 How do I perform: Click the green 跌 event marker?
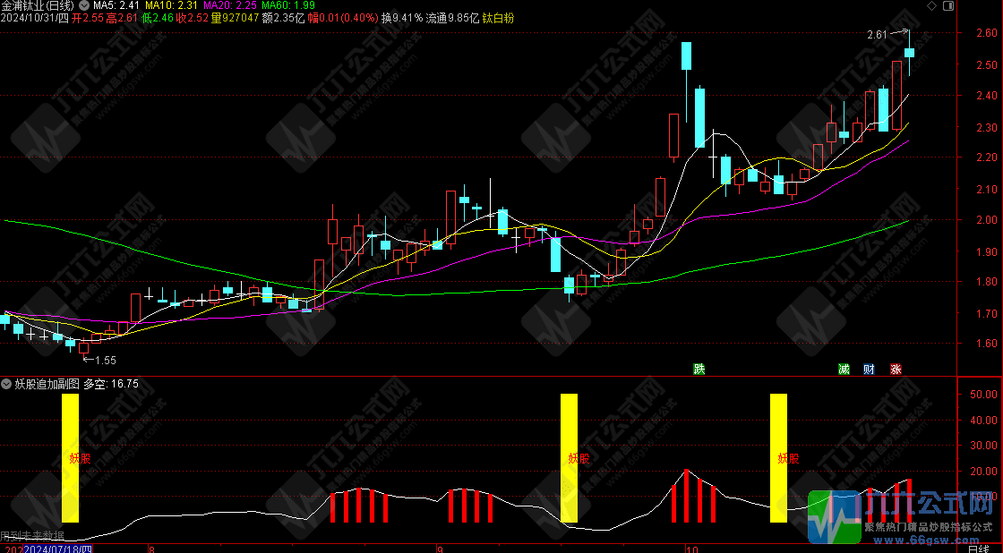(699, 370)
